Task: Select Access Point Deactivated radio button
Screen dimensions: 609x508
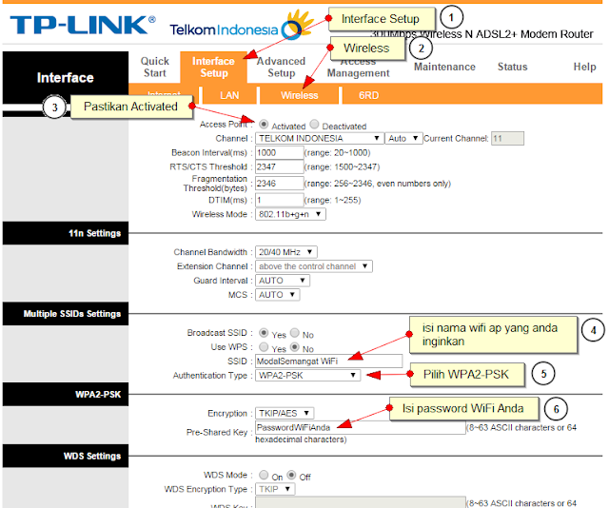Action: point(314,125)
